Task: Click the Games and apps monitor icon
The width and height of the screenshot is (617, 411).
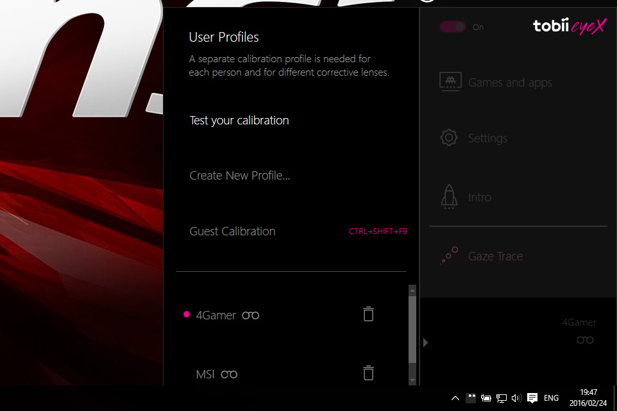Action: pyautogui.click(x=450, y=82)
